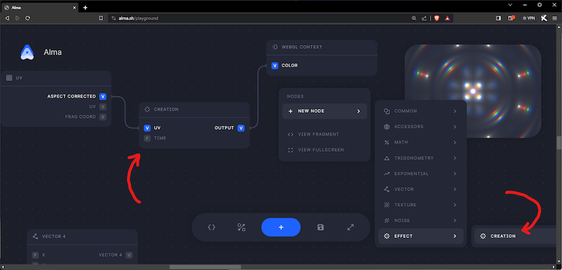Viewport: 562px width, 270px height.
Task: Click the shader preview thumbnail
Action: coord(473,91)
